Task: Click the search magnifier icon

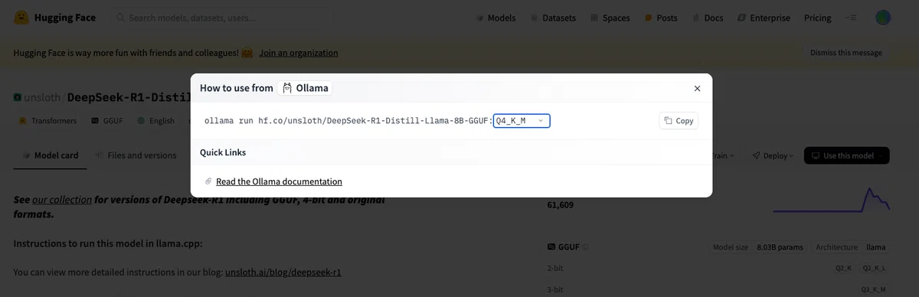Action: coord(120,18)
